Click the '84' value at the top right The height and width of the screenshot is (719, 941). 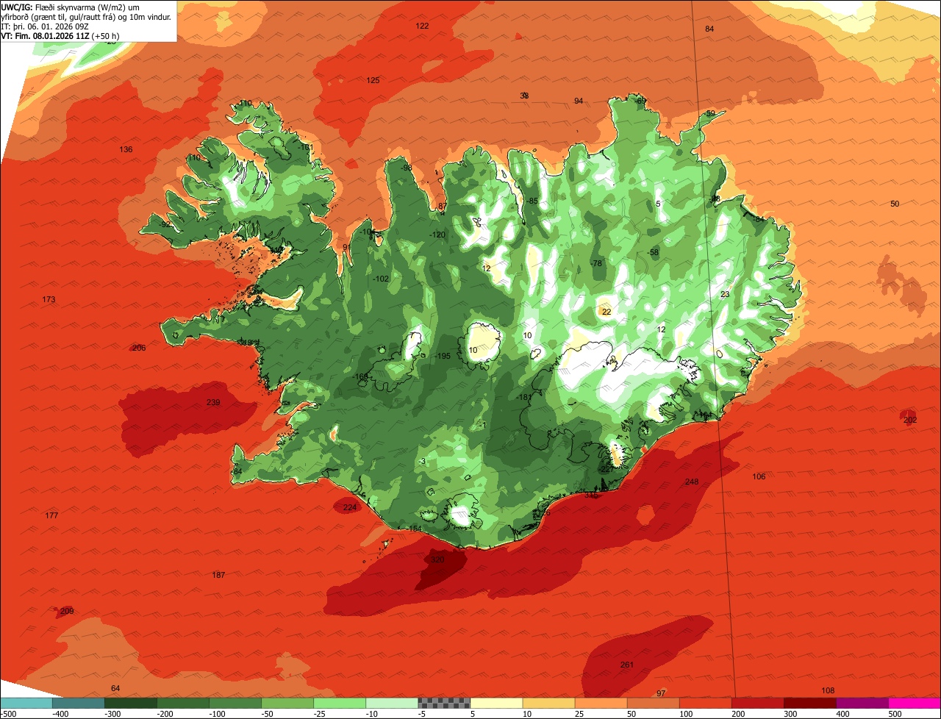[x=709, y=29]
